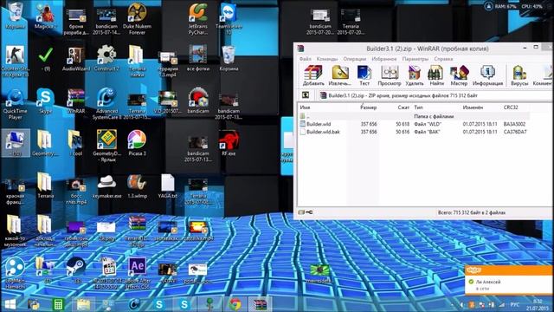Open the Найти (Find) binoculars tool
This screenshot has width=554, height=312.
[436, 75]
